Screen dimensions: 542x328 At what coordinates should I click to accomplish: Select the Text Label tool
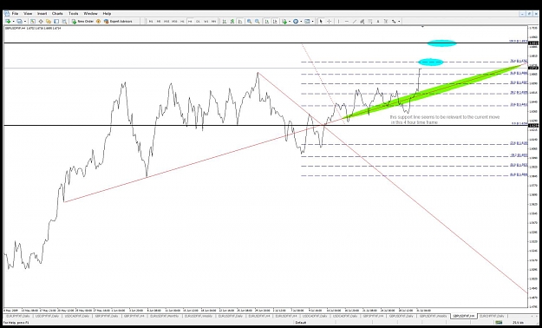[x=386, y=22]
